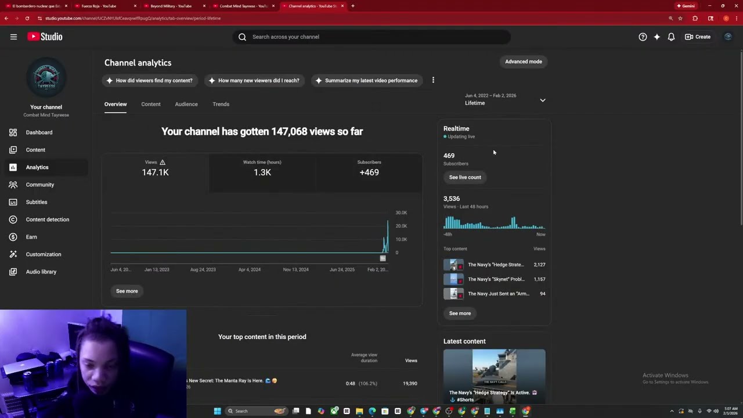Open the Help question mark icon
The height and width of the screenshot is (418, 743).
[x=643, y=37]
